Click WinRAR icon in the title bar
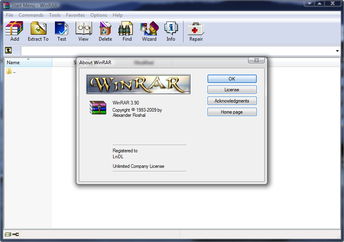This screenshot has height=242, width=344. (x=6, y=5)
